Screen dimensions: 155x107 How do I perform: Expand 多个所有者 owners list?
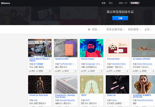pos(39,64)
